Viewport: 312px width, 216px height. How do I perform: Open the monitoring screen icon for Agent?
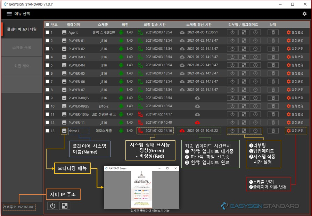pyautogui.click(x=64, y=32)
